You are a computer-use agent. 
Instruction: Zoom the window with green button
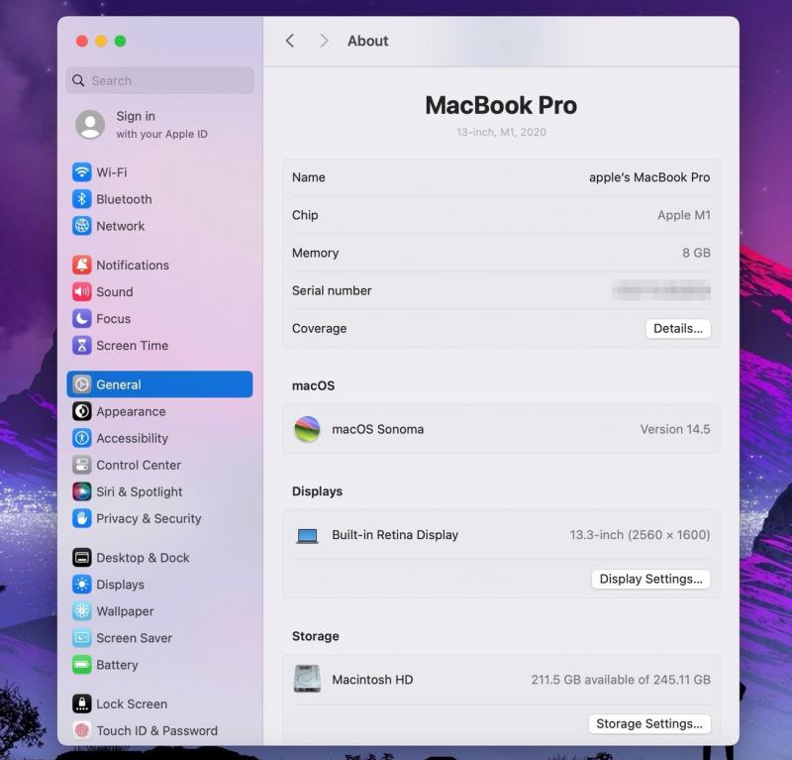click(120, 41)
